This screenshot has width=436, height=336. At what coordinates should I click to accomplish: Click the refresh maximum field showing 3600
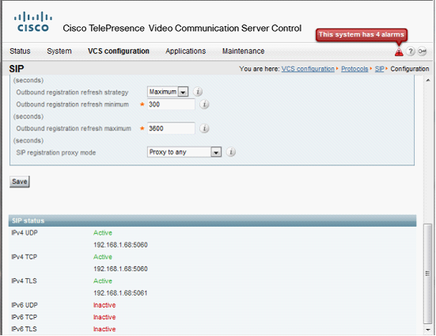pyautogui.click(x=171, y=128)
